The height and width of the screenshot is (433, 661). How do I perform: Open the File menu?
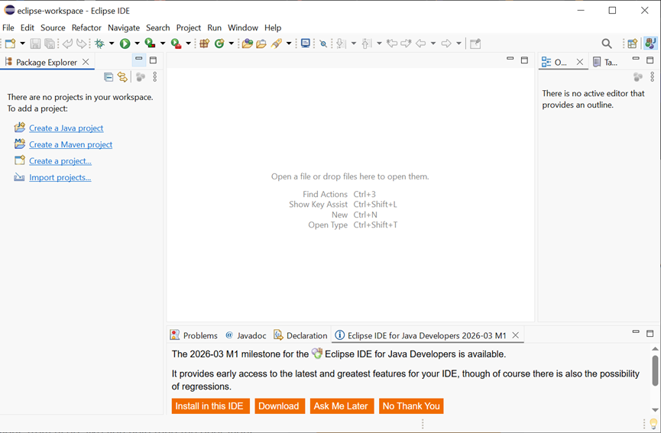tap(8, 27)
